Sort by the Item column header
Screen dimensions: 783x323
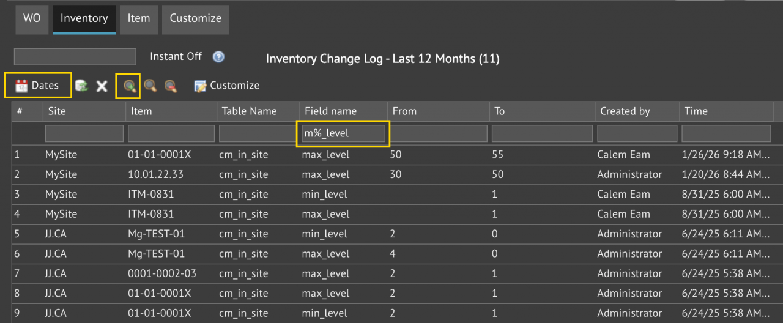click(171, 111)
